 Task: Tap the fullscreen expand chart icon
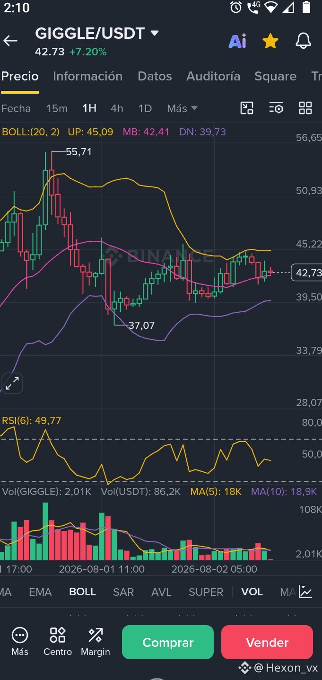click(x=12, y=383)
